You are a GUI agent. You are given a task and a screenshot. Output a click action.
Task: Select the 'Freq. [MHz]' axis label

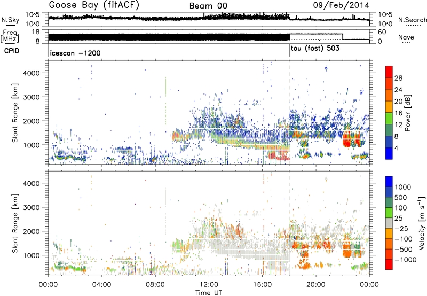(x=10, y=36)
